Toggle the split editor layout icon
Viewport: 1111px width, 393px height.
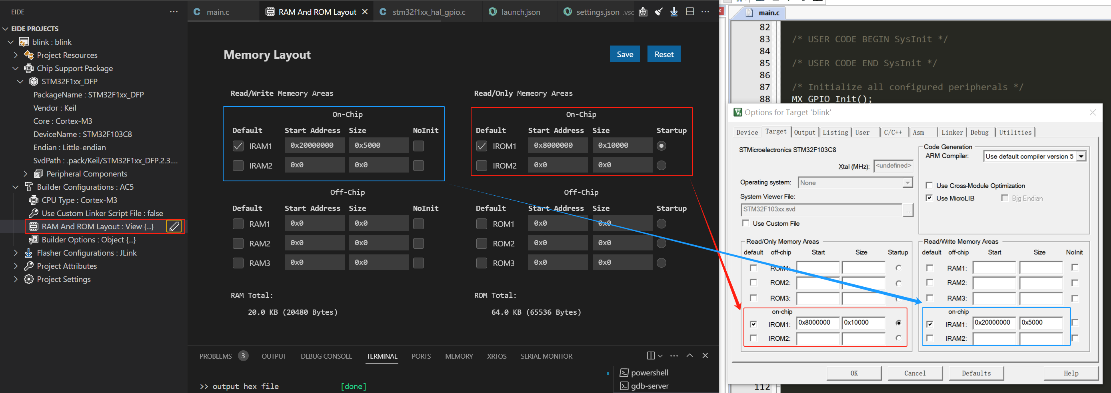pos(689,12)
